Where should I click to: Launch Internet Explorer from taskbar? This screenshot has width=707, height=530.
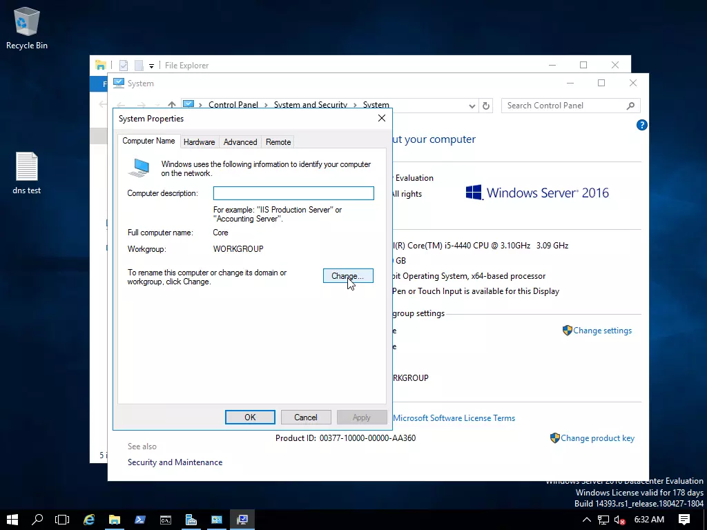(89, 520)
